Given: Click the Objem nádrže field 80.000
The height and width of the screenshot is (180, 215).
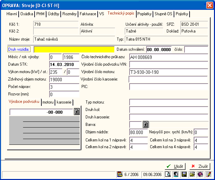Looking at the screenshot, I should coord(138,132).
